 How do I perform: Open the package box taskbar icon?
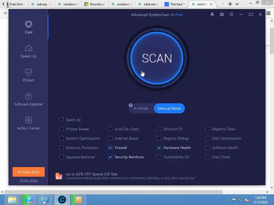78,200
